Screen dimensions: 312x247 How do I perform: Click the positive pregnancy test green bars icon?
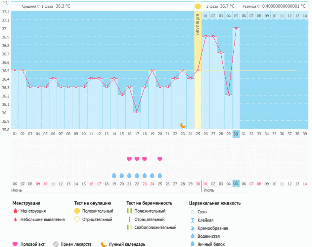tap(128, 211)
